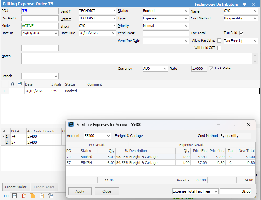This screenshot has width=261, height=200.
Task: Check the Withhold GST checkbox
Action: click(x=219, y=48)
